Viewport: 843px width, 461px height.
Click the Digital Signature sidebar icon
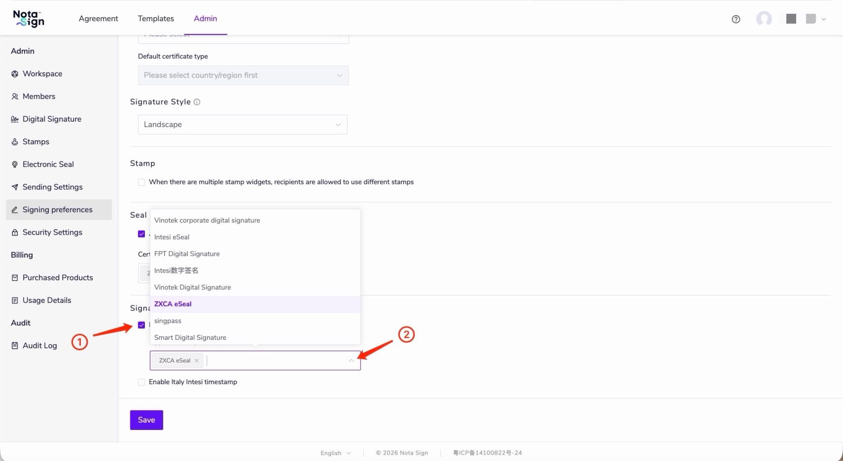(15, 119)
